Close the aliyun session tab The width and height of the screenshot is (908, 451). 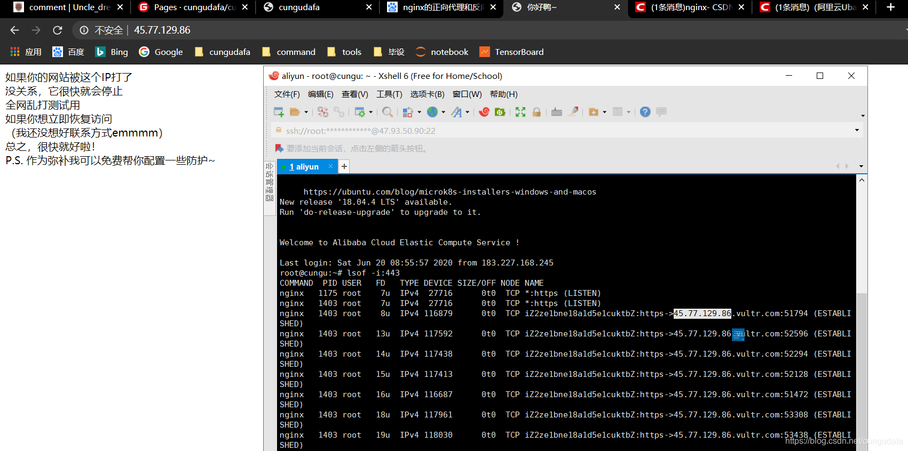(331, 166)
